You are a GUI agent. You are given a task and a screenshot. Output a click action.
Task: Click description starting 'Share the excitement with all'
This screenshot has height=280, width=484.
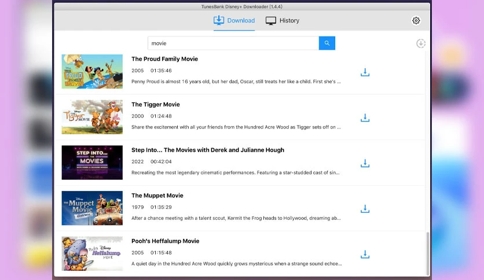click(x=236, y=127)
